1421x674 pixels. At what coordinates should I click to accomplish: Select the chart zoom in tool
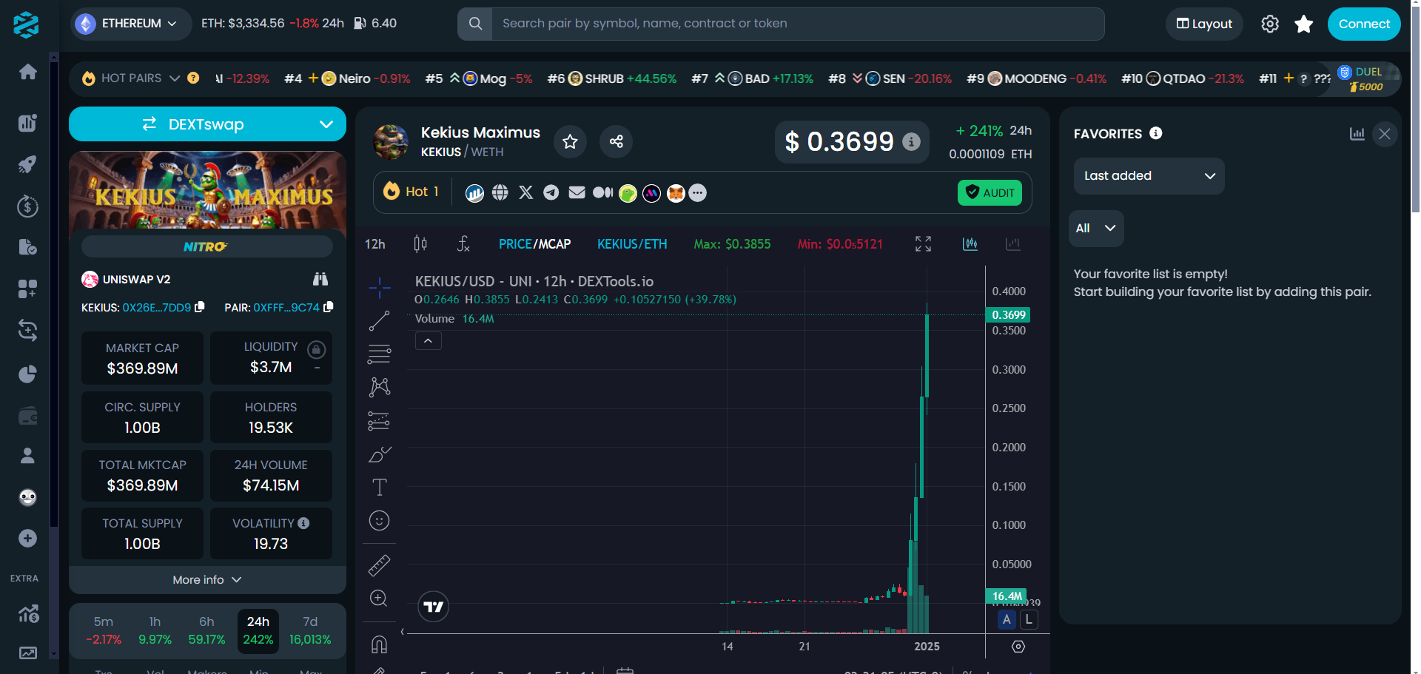point(379,598)
